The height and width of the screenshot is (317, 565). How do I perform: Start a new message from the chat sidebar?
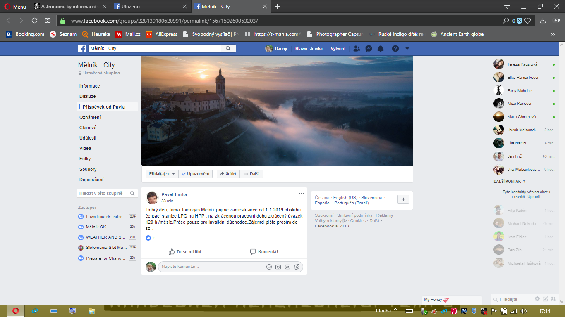[x=545, y=299]
